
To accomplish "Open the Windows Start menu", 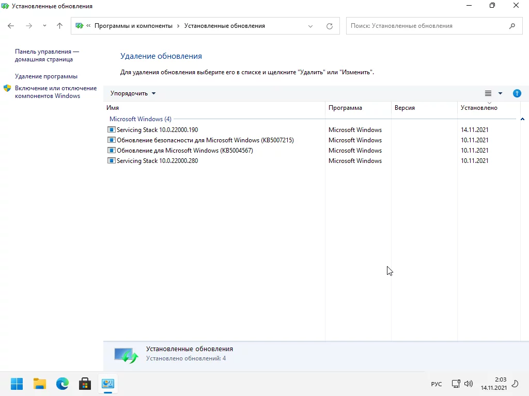I will click(17, 384).
